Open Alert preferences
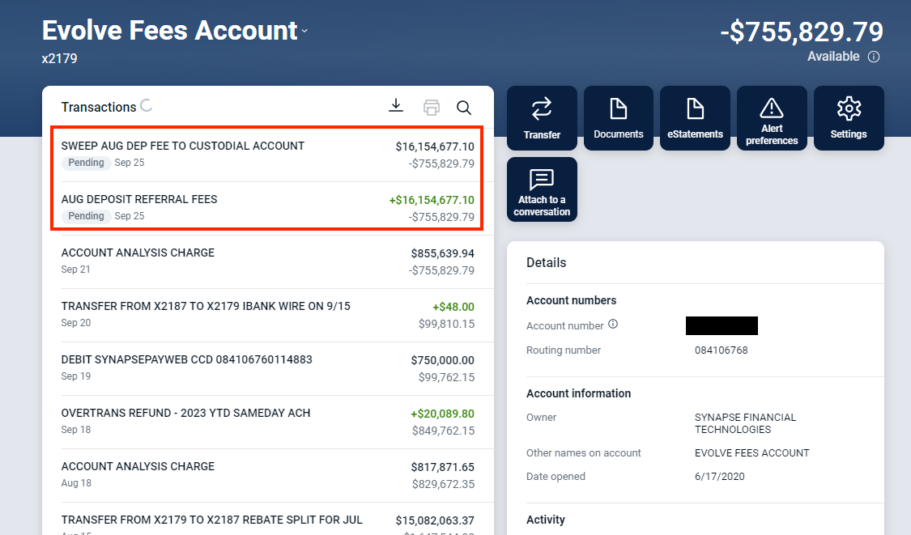This screenshot has width=911, height=535. [x=772, y=117]
